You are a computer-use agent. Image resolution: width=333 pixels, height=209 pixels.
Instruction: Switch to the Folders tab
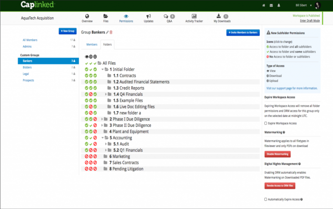(107, 44)
